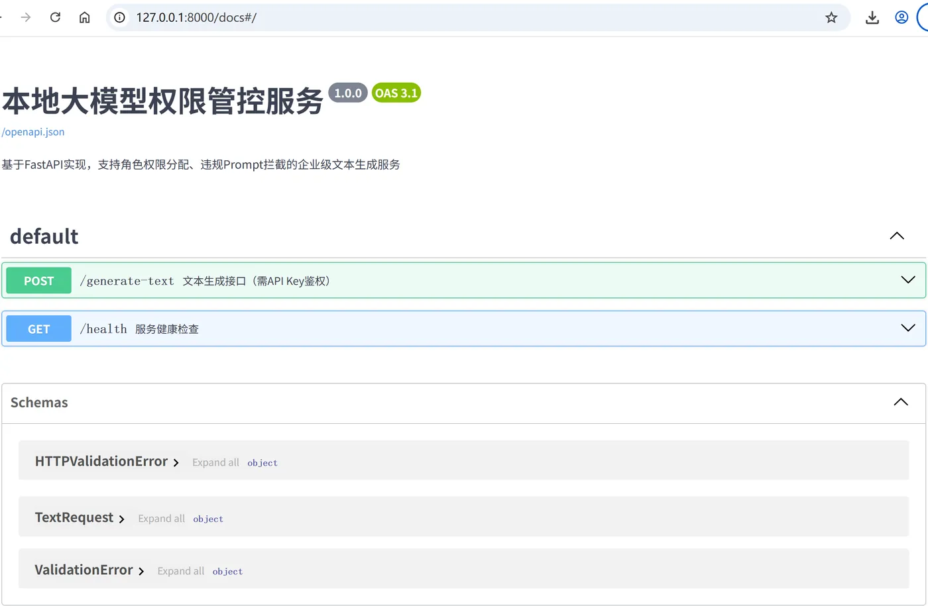Click Expand all for ValidationError
928x606 pixels.
pos(180,570)
